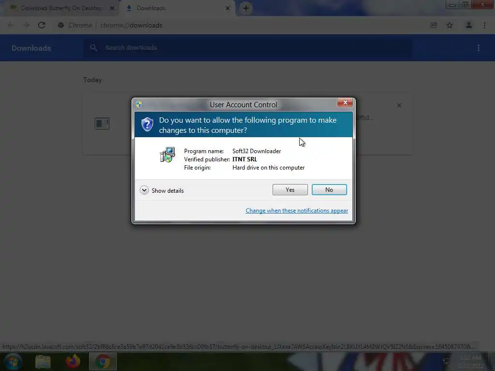This screenshot has width=495, height=371.
Task: Click the Soft32 Downloader installer icon
Action: (168, 155)
